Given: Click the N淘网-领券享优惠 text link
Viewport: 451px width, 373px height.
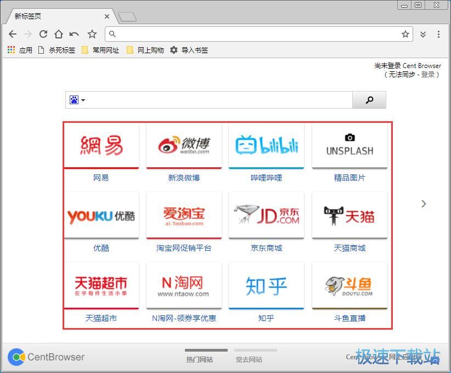Looking at the screenshot, I should 184,318.
